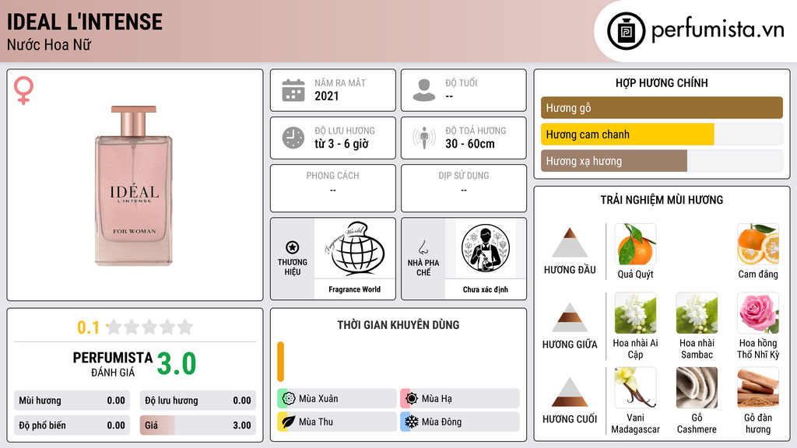Select the Gỗ đàn hương sandalwood image

click(758, 387)
